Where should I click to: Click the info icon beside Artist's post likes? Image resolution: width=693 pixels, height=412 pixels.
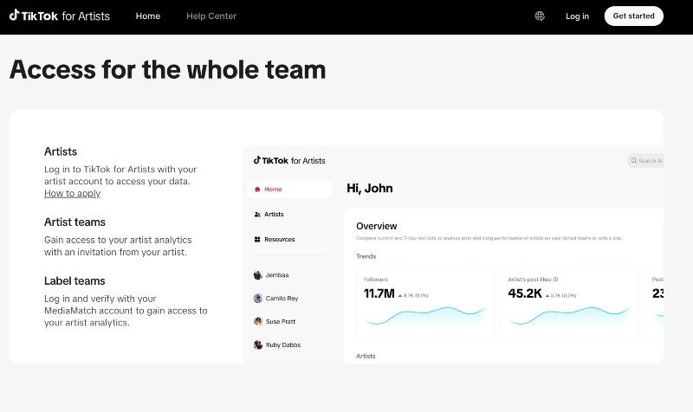point(555,279)
